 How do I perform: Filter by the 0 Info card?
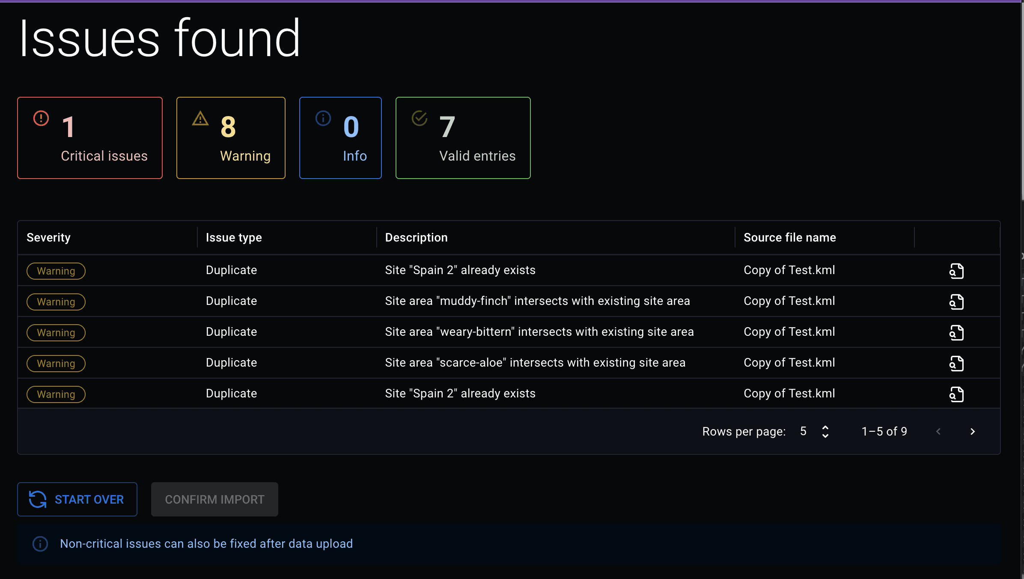pyautogui.click(x=340, y=138)
